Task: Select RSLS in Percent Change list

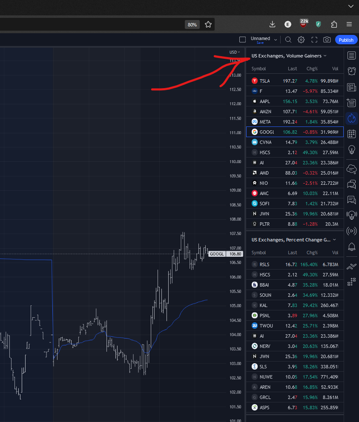Action: click(295, 264)
